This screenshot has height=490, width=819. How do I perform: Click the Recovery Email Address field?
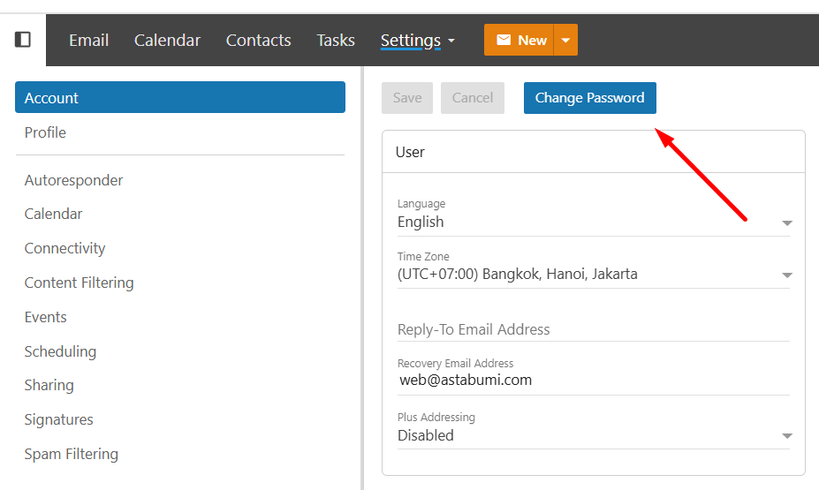click(x=593, y=381)
